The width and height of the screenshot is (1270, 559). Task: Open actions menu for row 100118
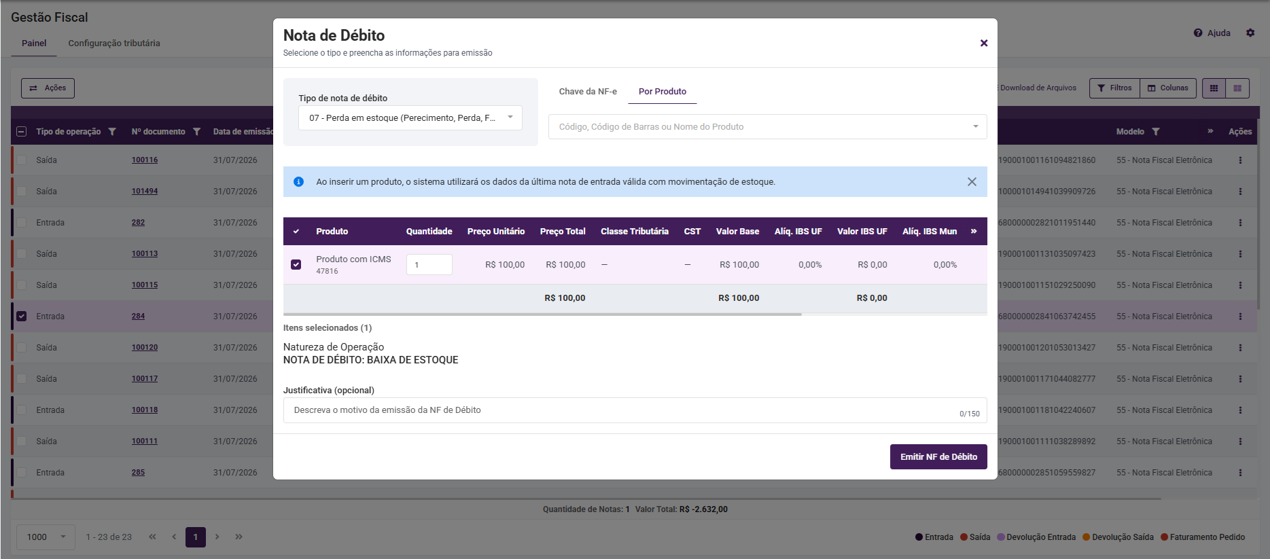pyautogui.click(x=1240, y=410)
